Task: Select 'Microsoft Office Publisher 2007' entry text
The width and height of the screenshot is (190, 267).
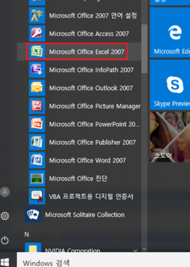Action: tap(92, 142)
